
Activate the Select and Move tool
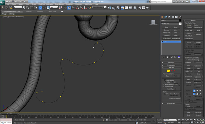[x=40, y=8]
